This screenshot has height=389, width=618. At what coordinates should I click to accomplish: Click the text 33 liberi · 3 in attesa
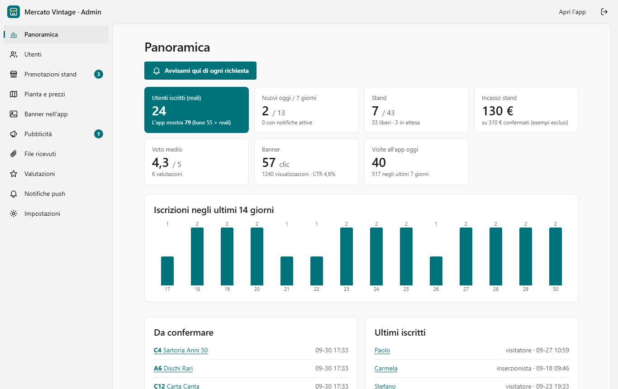[x=396, y=123]
